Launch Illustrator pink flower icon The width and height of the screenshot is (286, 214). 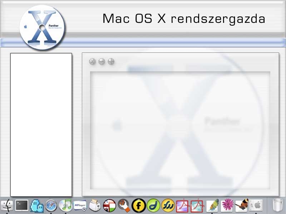pyautogui.click(x=227, y=205)
